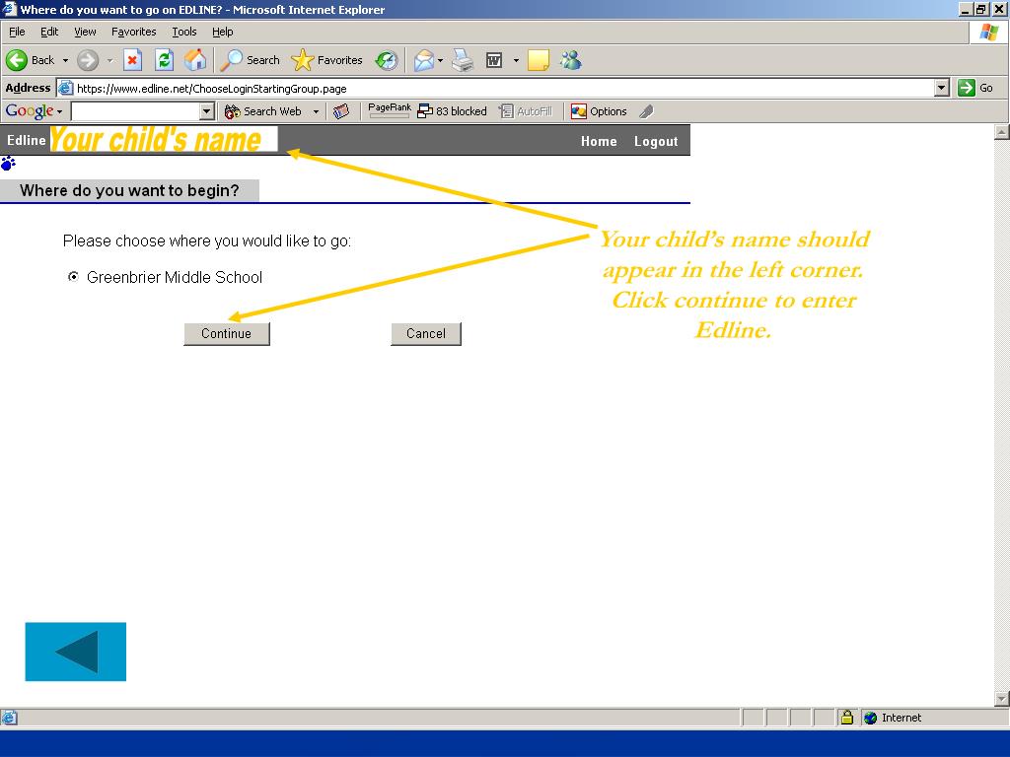Open the Tools menu
The image size is (1010, 757).
(x=184, y=32)
